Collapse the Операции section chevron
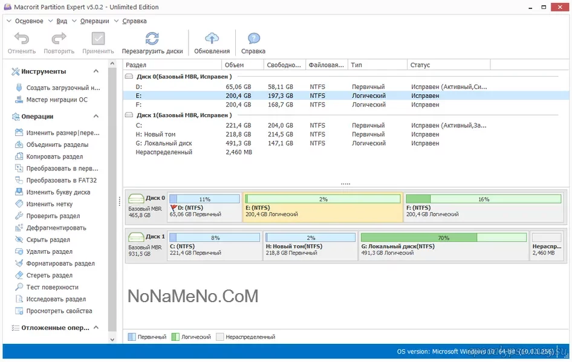 96,116
